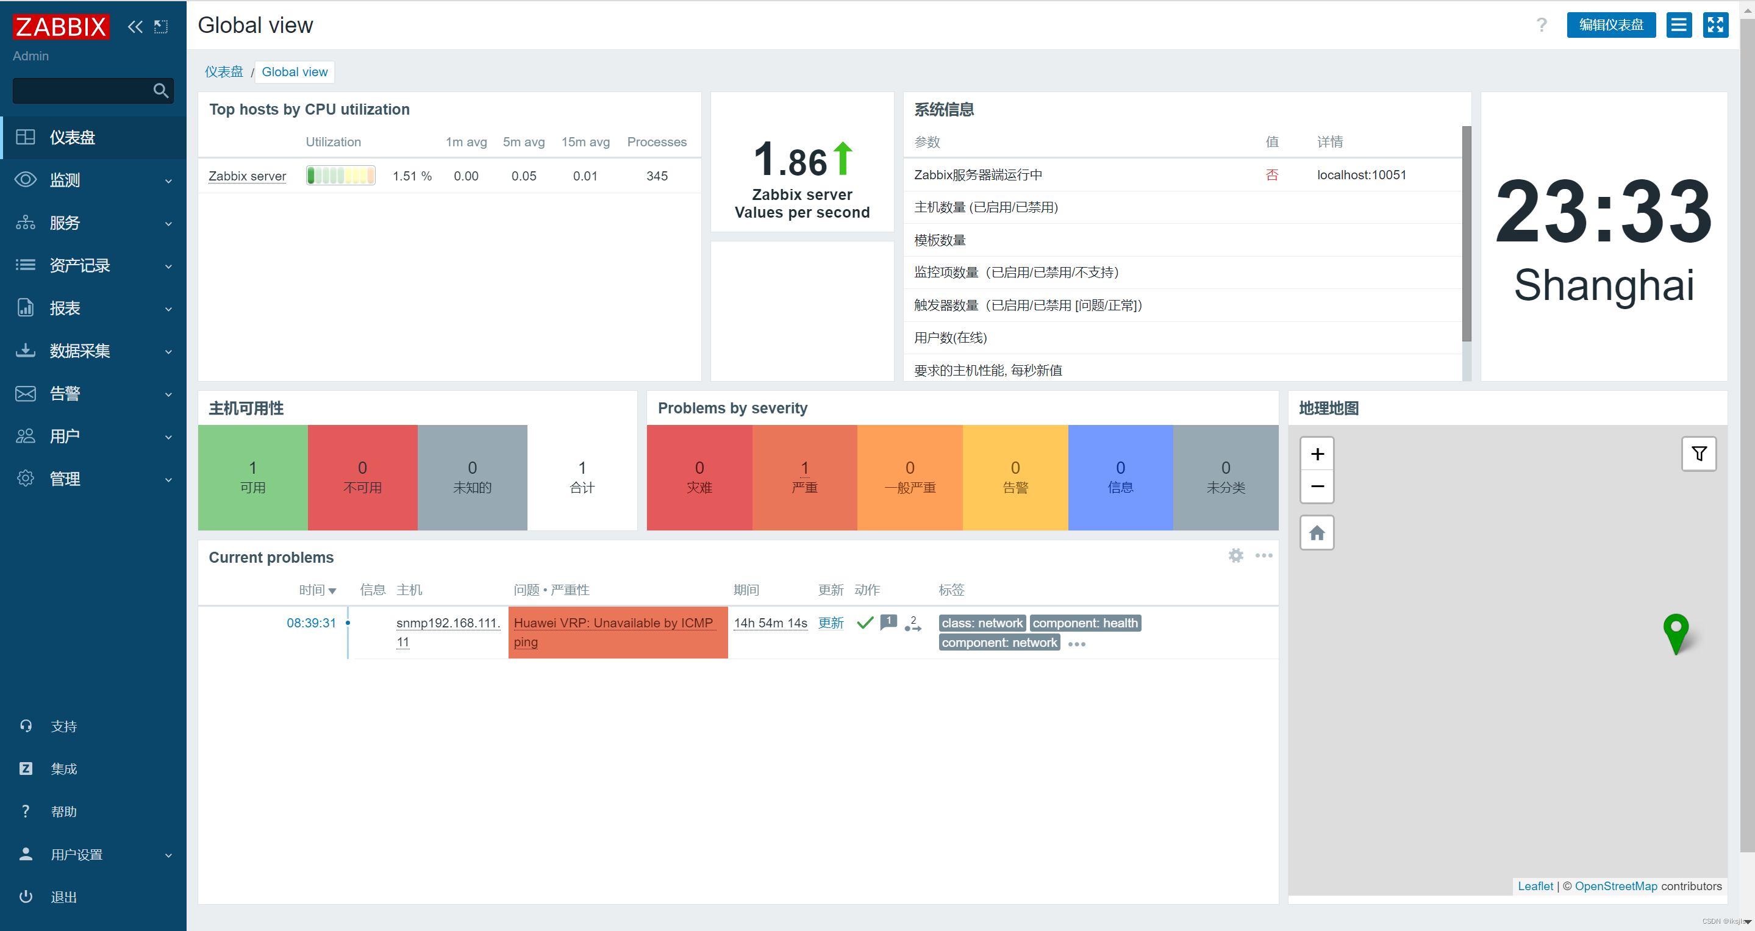Click the component: network tag

tap(999, 643)
